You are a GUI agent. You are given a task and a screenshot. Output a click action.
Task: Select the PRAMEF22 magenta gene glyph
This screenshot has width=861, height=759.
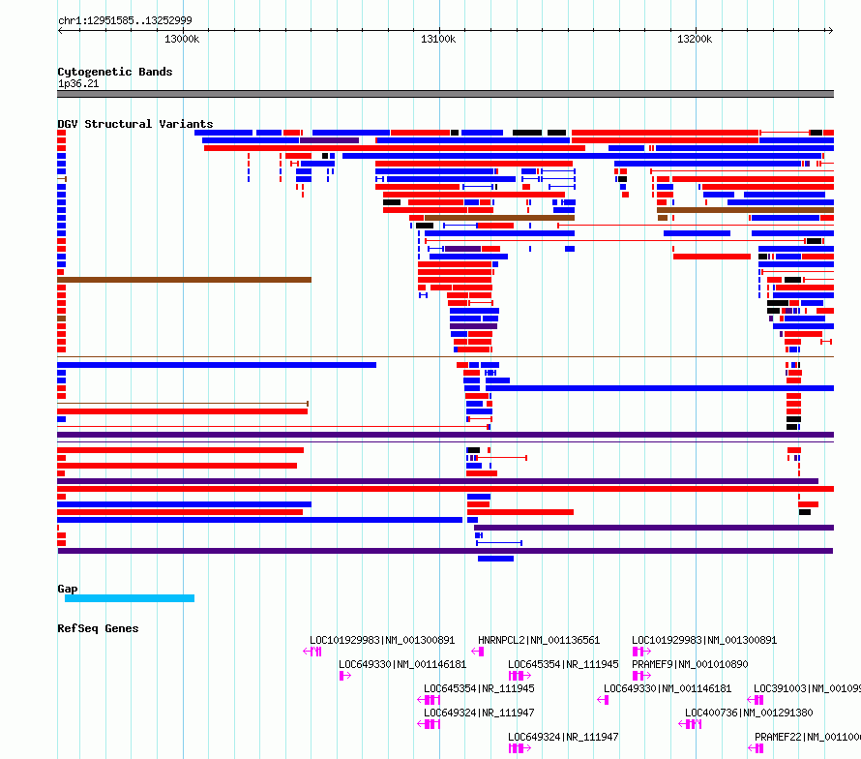point(756,748)
